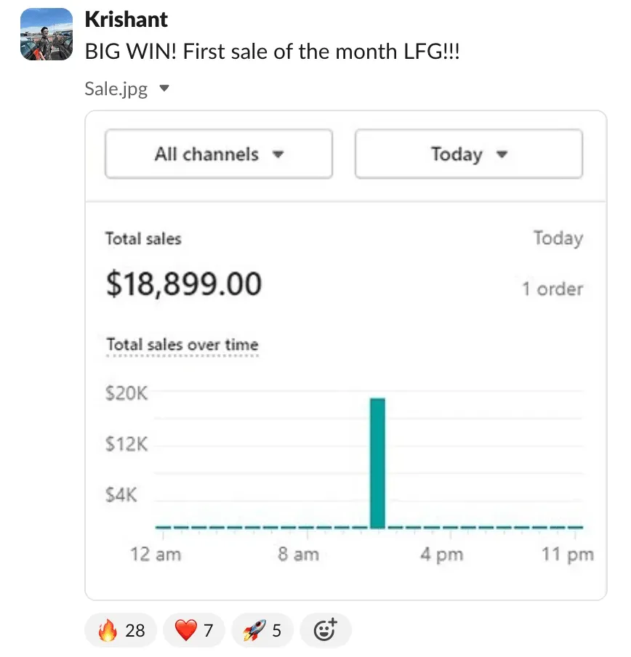The height and width of the screenshot is (657, 631).
Task: Click the Krishant username link
Action: coord(126,20)
